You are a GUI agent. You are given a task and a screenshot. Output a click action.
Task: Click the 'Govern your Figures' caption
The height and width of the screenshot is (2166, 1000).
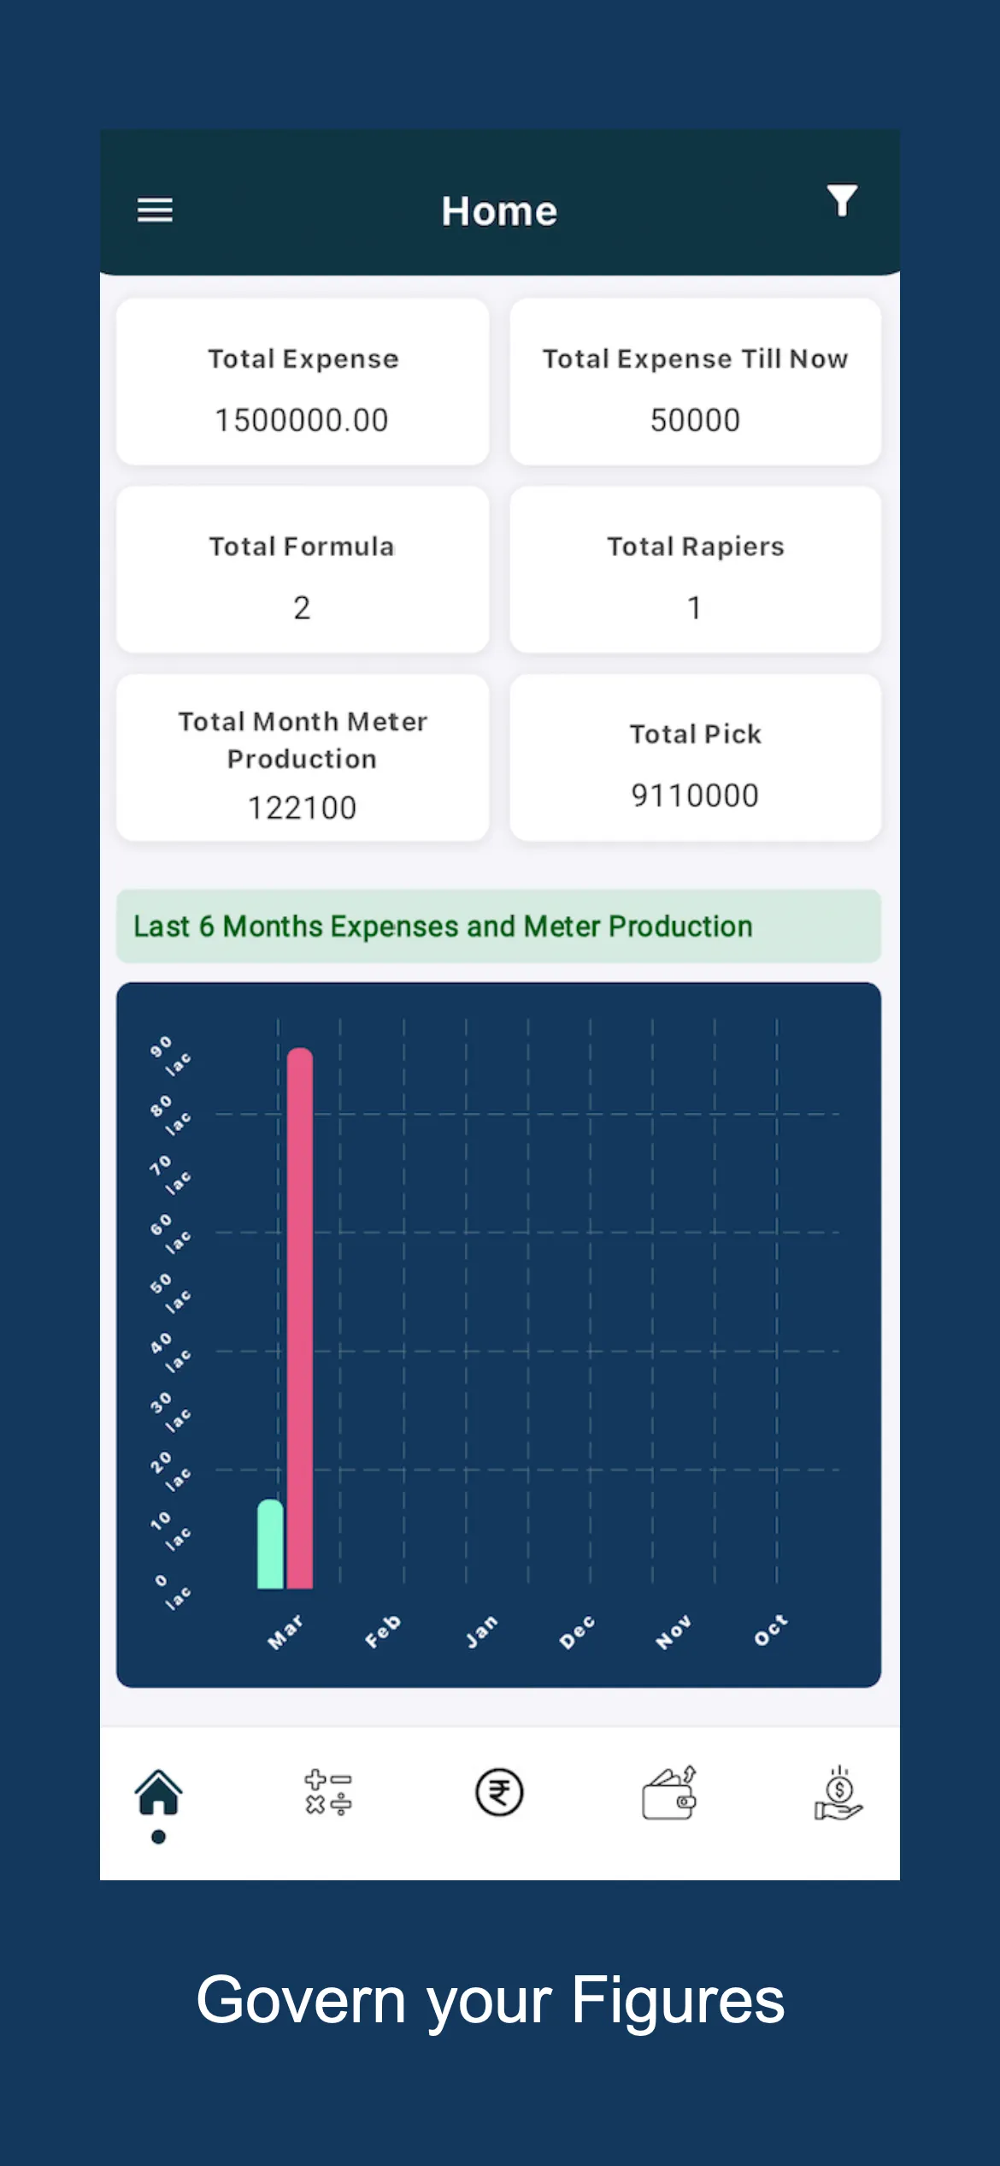point(491,2001)
